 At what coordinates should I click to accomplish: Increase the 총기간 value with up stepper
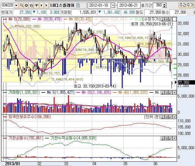tap(164, 4)
